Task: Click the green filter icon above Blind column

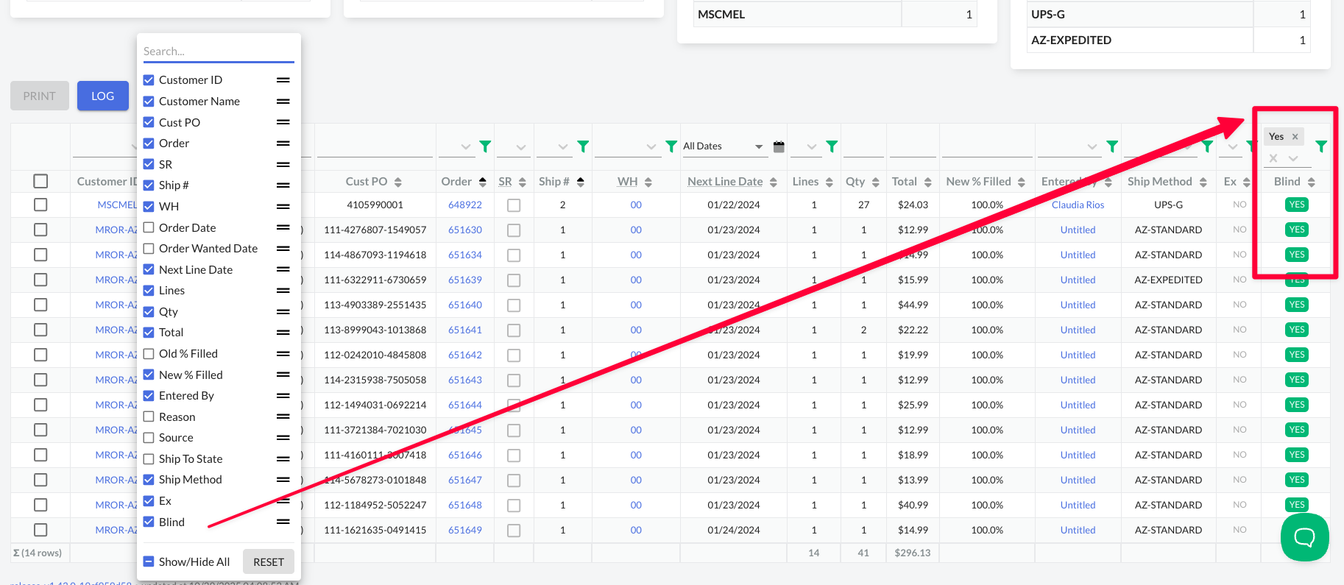Action: (x=1321, y=146)
